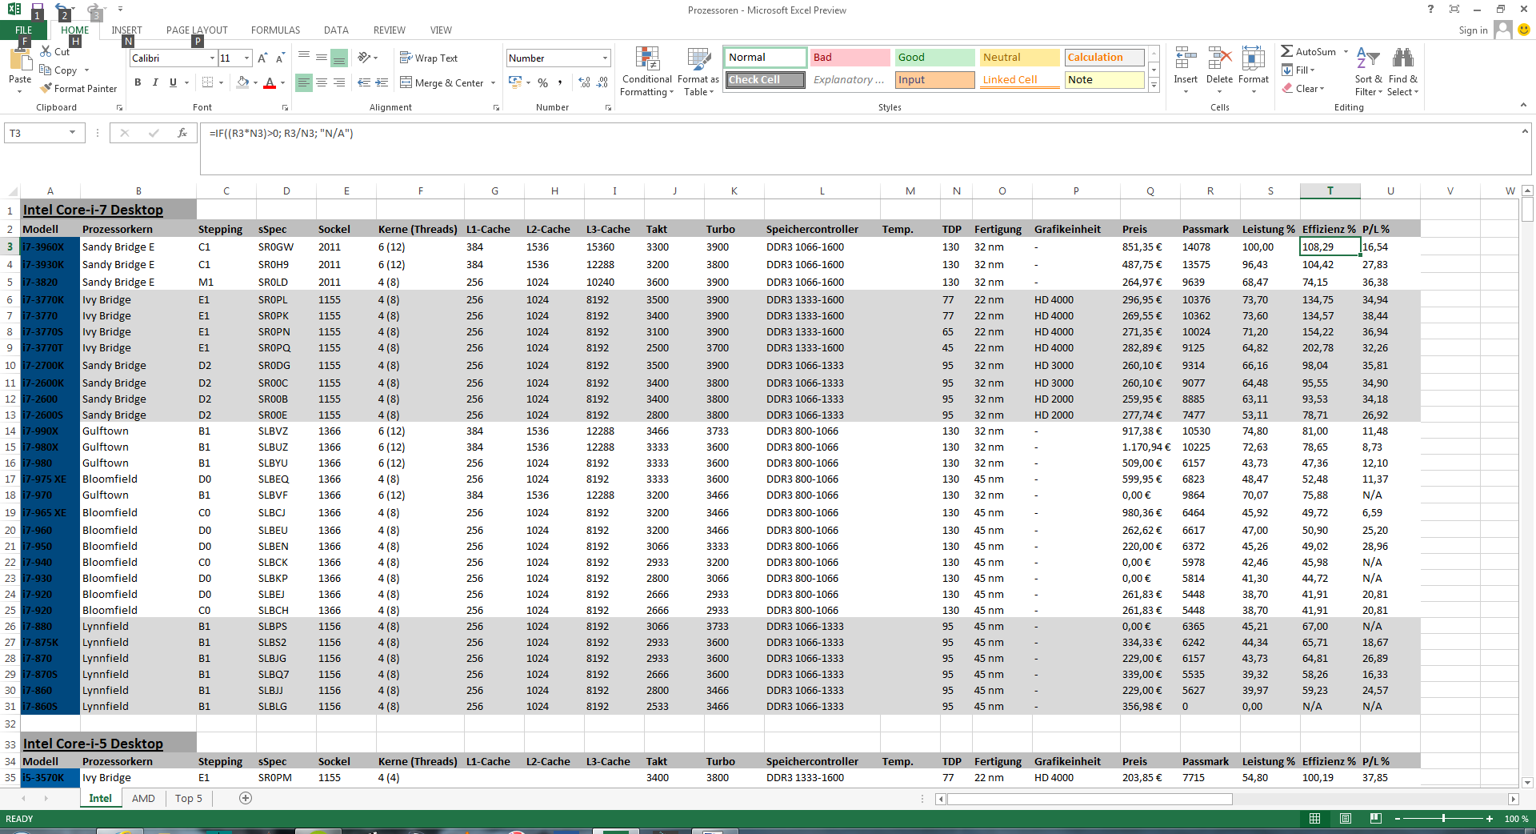This screenshot has width=1536, height=834.
Task: Open the Font dialog launcher
Action: click(x=285, y=108)
